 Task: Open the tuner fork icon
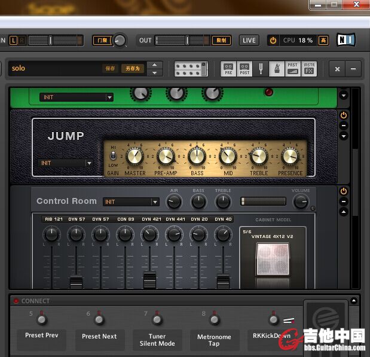(261, 69)
